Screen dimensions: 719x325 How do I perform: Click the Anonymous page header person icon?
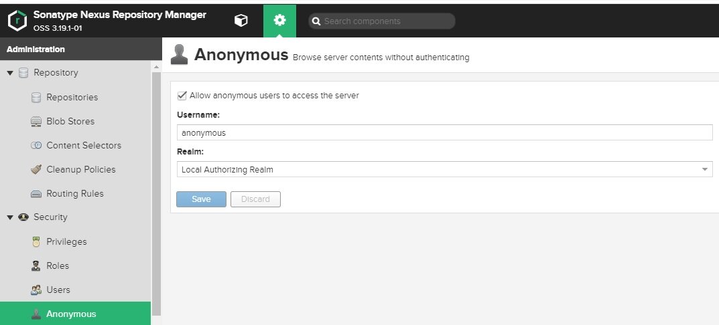[x=180, y=55]
